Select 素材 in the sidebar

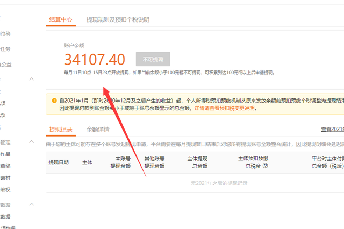[5, 178]
